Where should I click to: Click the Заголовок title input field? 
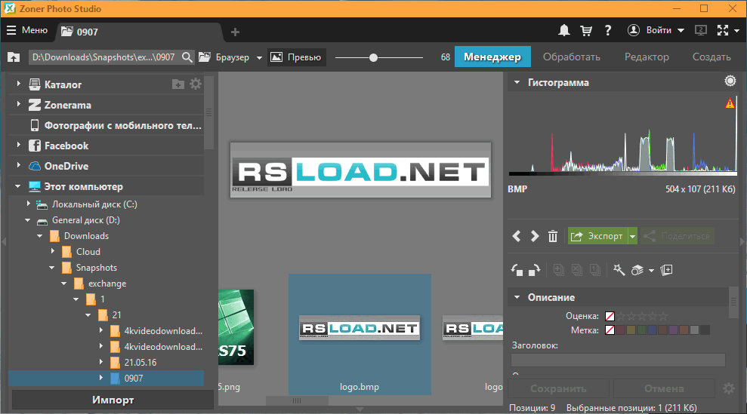(x=618, y=360)
